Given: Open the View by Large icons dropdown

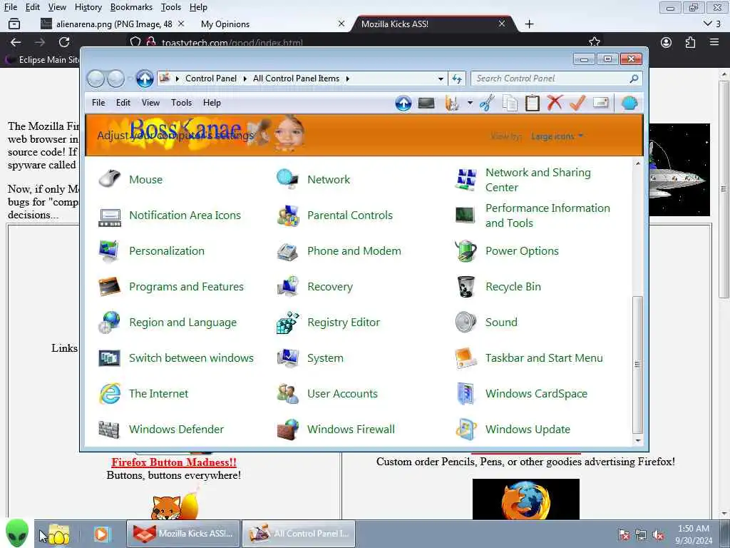Looking at the screenshot, I should coord(557,136).
